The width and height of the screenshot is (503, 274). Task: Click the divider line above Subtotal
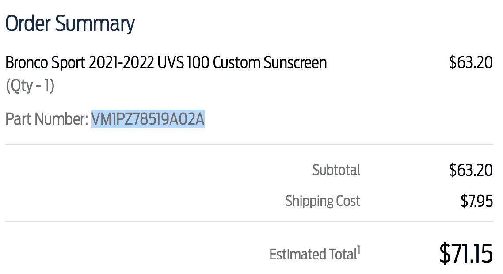click(x=249, y=145)
